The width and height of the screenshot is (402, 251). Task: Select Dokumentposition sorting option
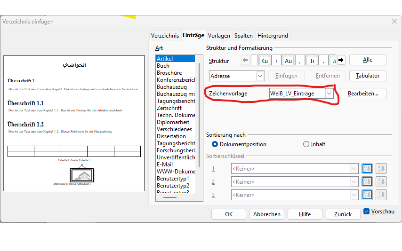tap(215, 144)
